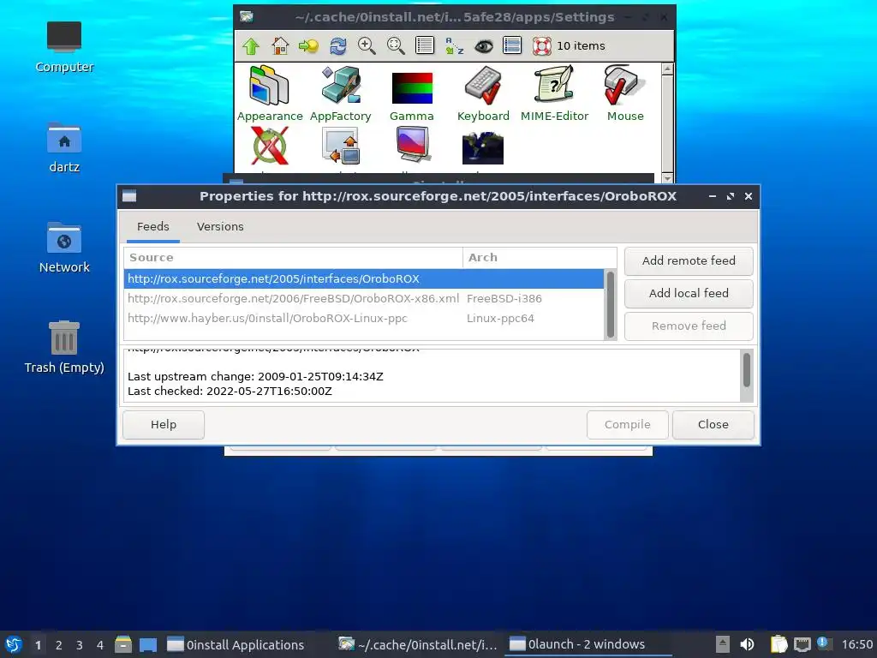Click the feed description pane scrollbar
Screen dimensions: 877x658
747,375
